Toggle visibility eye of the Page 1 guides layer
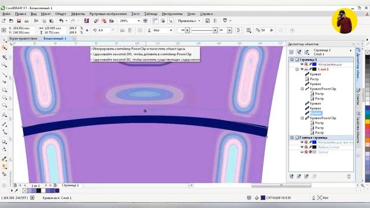Screen dimensions: 370x208 pyautogui.click(x=302, y=64)
